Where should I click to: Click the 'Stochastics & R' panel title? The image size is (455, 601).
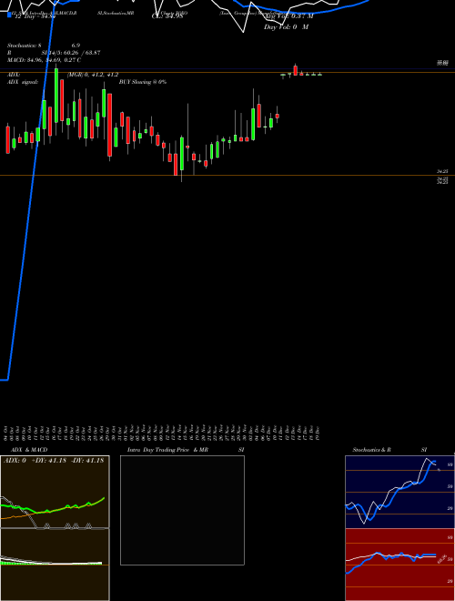(x=371, y=450)
